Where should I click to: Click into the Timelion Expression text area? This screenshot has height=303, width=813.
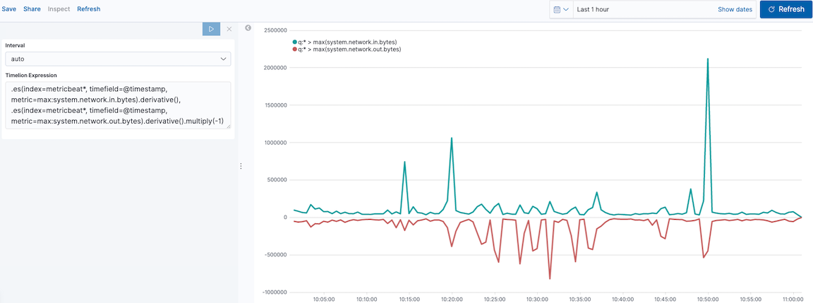(118, 105)
